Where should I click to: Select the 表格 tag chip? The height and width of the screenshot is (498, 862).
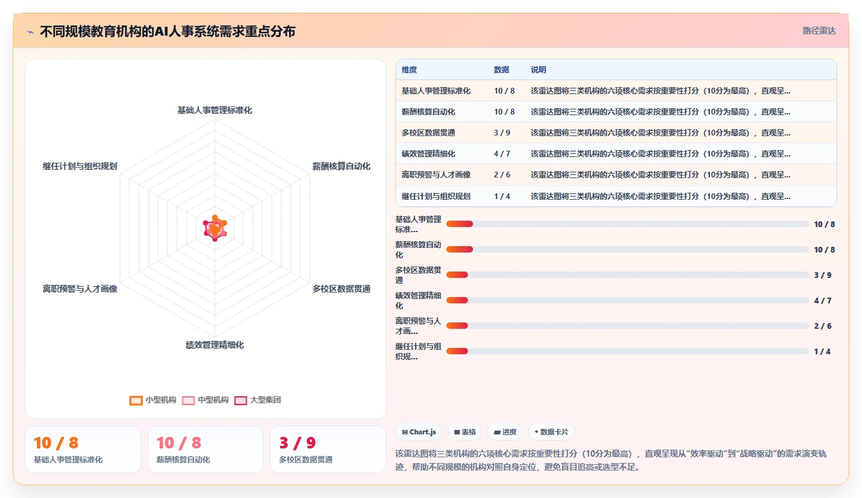[x=465, y=432]
